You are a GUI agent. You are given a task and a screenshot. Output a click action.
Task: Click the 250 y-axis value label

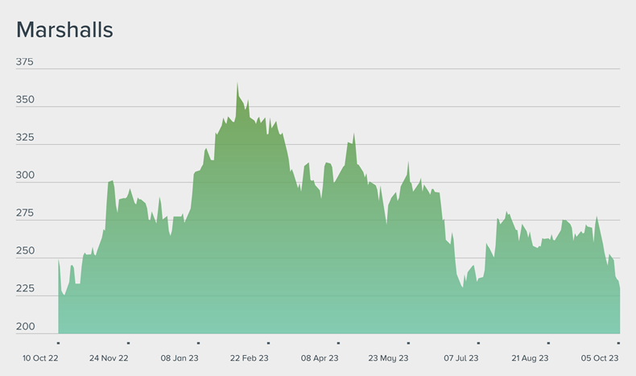coord(25,251)
